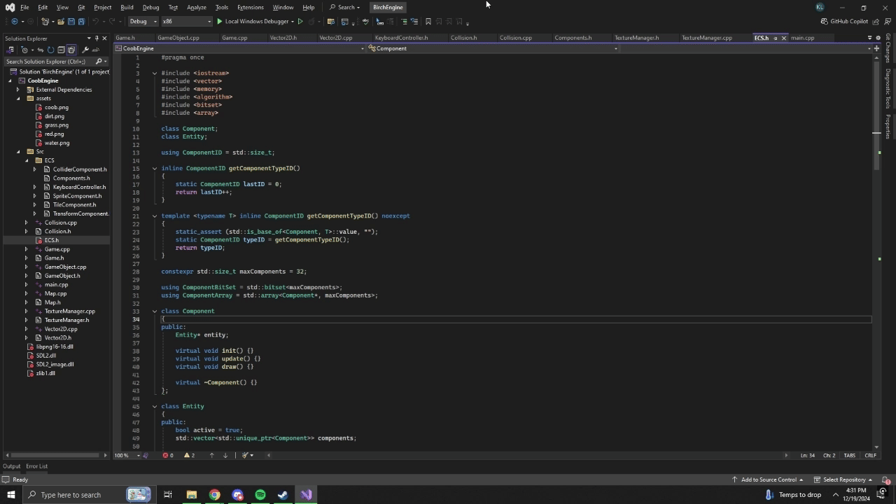Click Start Without Debugging green outline arrow
896x504 pixels.
pos(300,22)
